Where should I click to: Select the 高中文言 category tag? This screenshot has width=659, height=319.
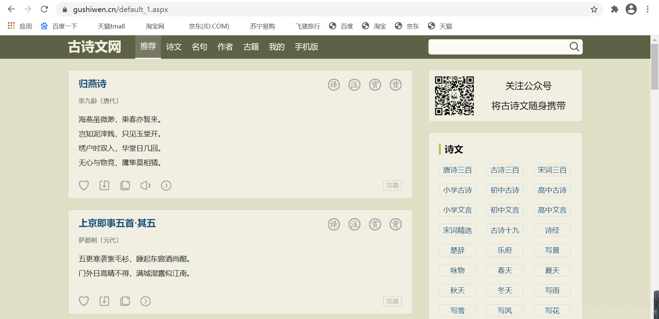pos(552,210)
